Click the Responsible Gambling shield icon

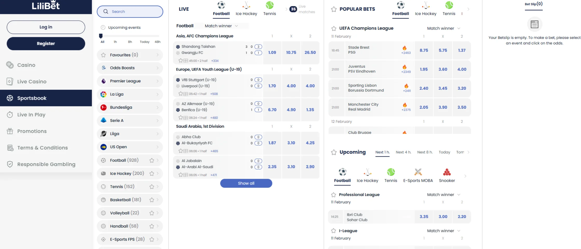point(10,164)
